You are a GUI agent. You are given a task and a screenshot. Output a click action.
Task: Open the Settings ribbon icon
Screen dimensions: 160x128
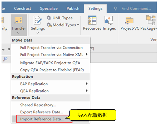coord(38,20)
